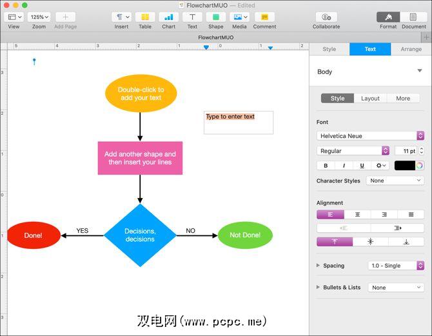Toggle the Format inspector sidebar
Screen dimensions: 432x336
(388, 17)
